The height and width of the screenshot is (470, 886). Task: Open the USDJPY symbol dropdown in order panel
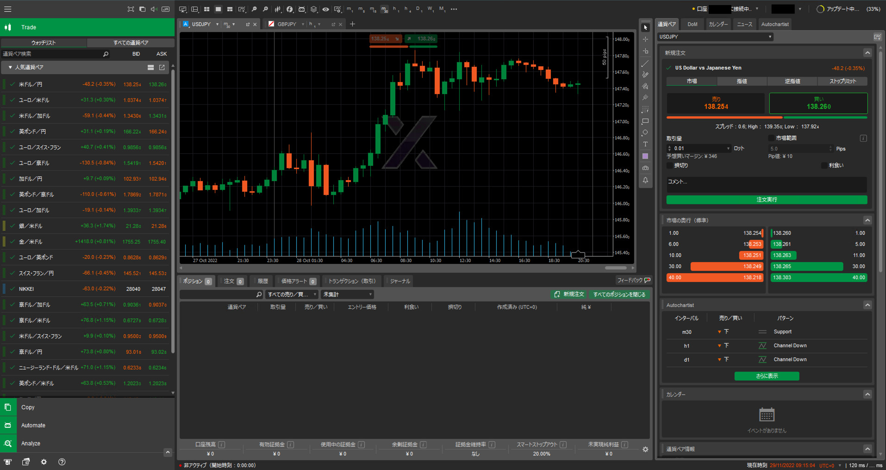pyautogui.click(x=715, y=37)
